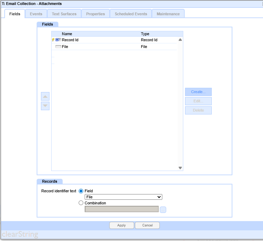The width and height of the screenshot is (263, 241).
Task: Click the small button beside the Combination box
Action: pos(163,209)
